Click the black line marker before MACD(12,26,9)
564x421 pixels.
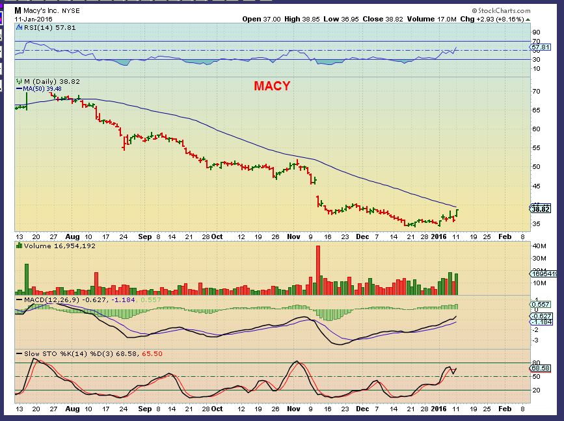19,300
